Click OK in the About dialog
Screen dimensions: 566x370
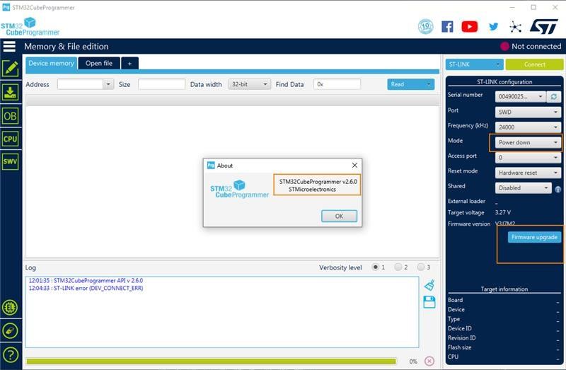tap(339, 216)
